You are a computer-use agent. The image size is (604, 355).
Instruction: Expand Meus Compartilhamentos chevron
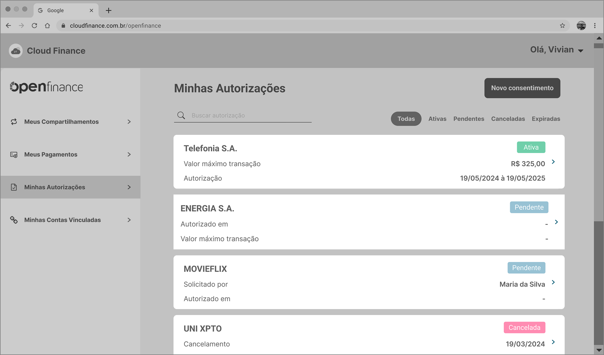point(129,122)
